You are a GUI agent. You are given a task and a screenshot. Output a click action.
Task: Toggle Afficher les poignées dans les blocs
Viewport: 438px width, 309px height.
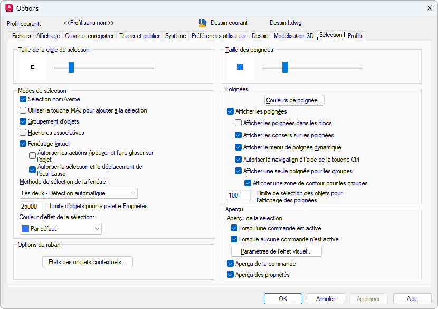click(238, 123)
